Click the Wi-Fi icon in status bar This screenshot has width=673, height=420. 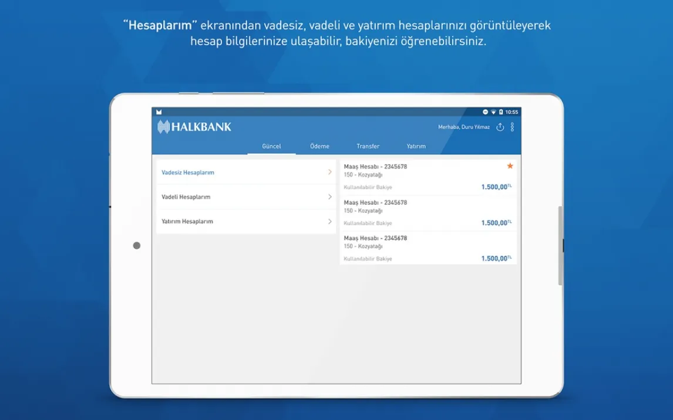[493, 112]
